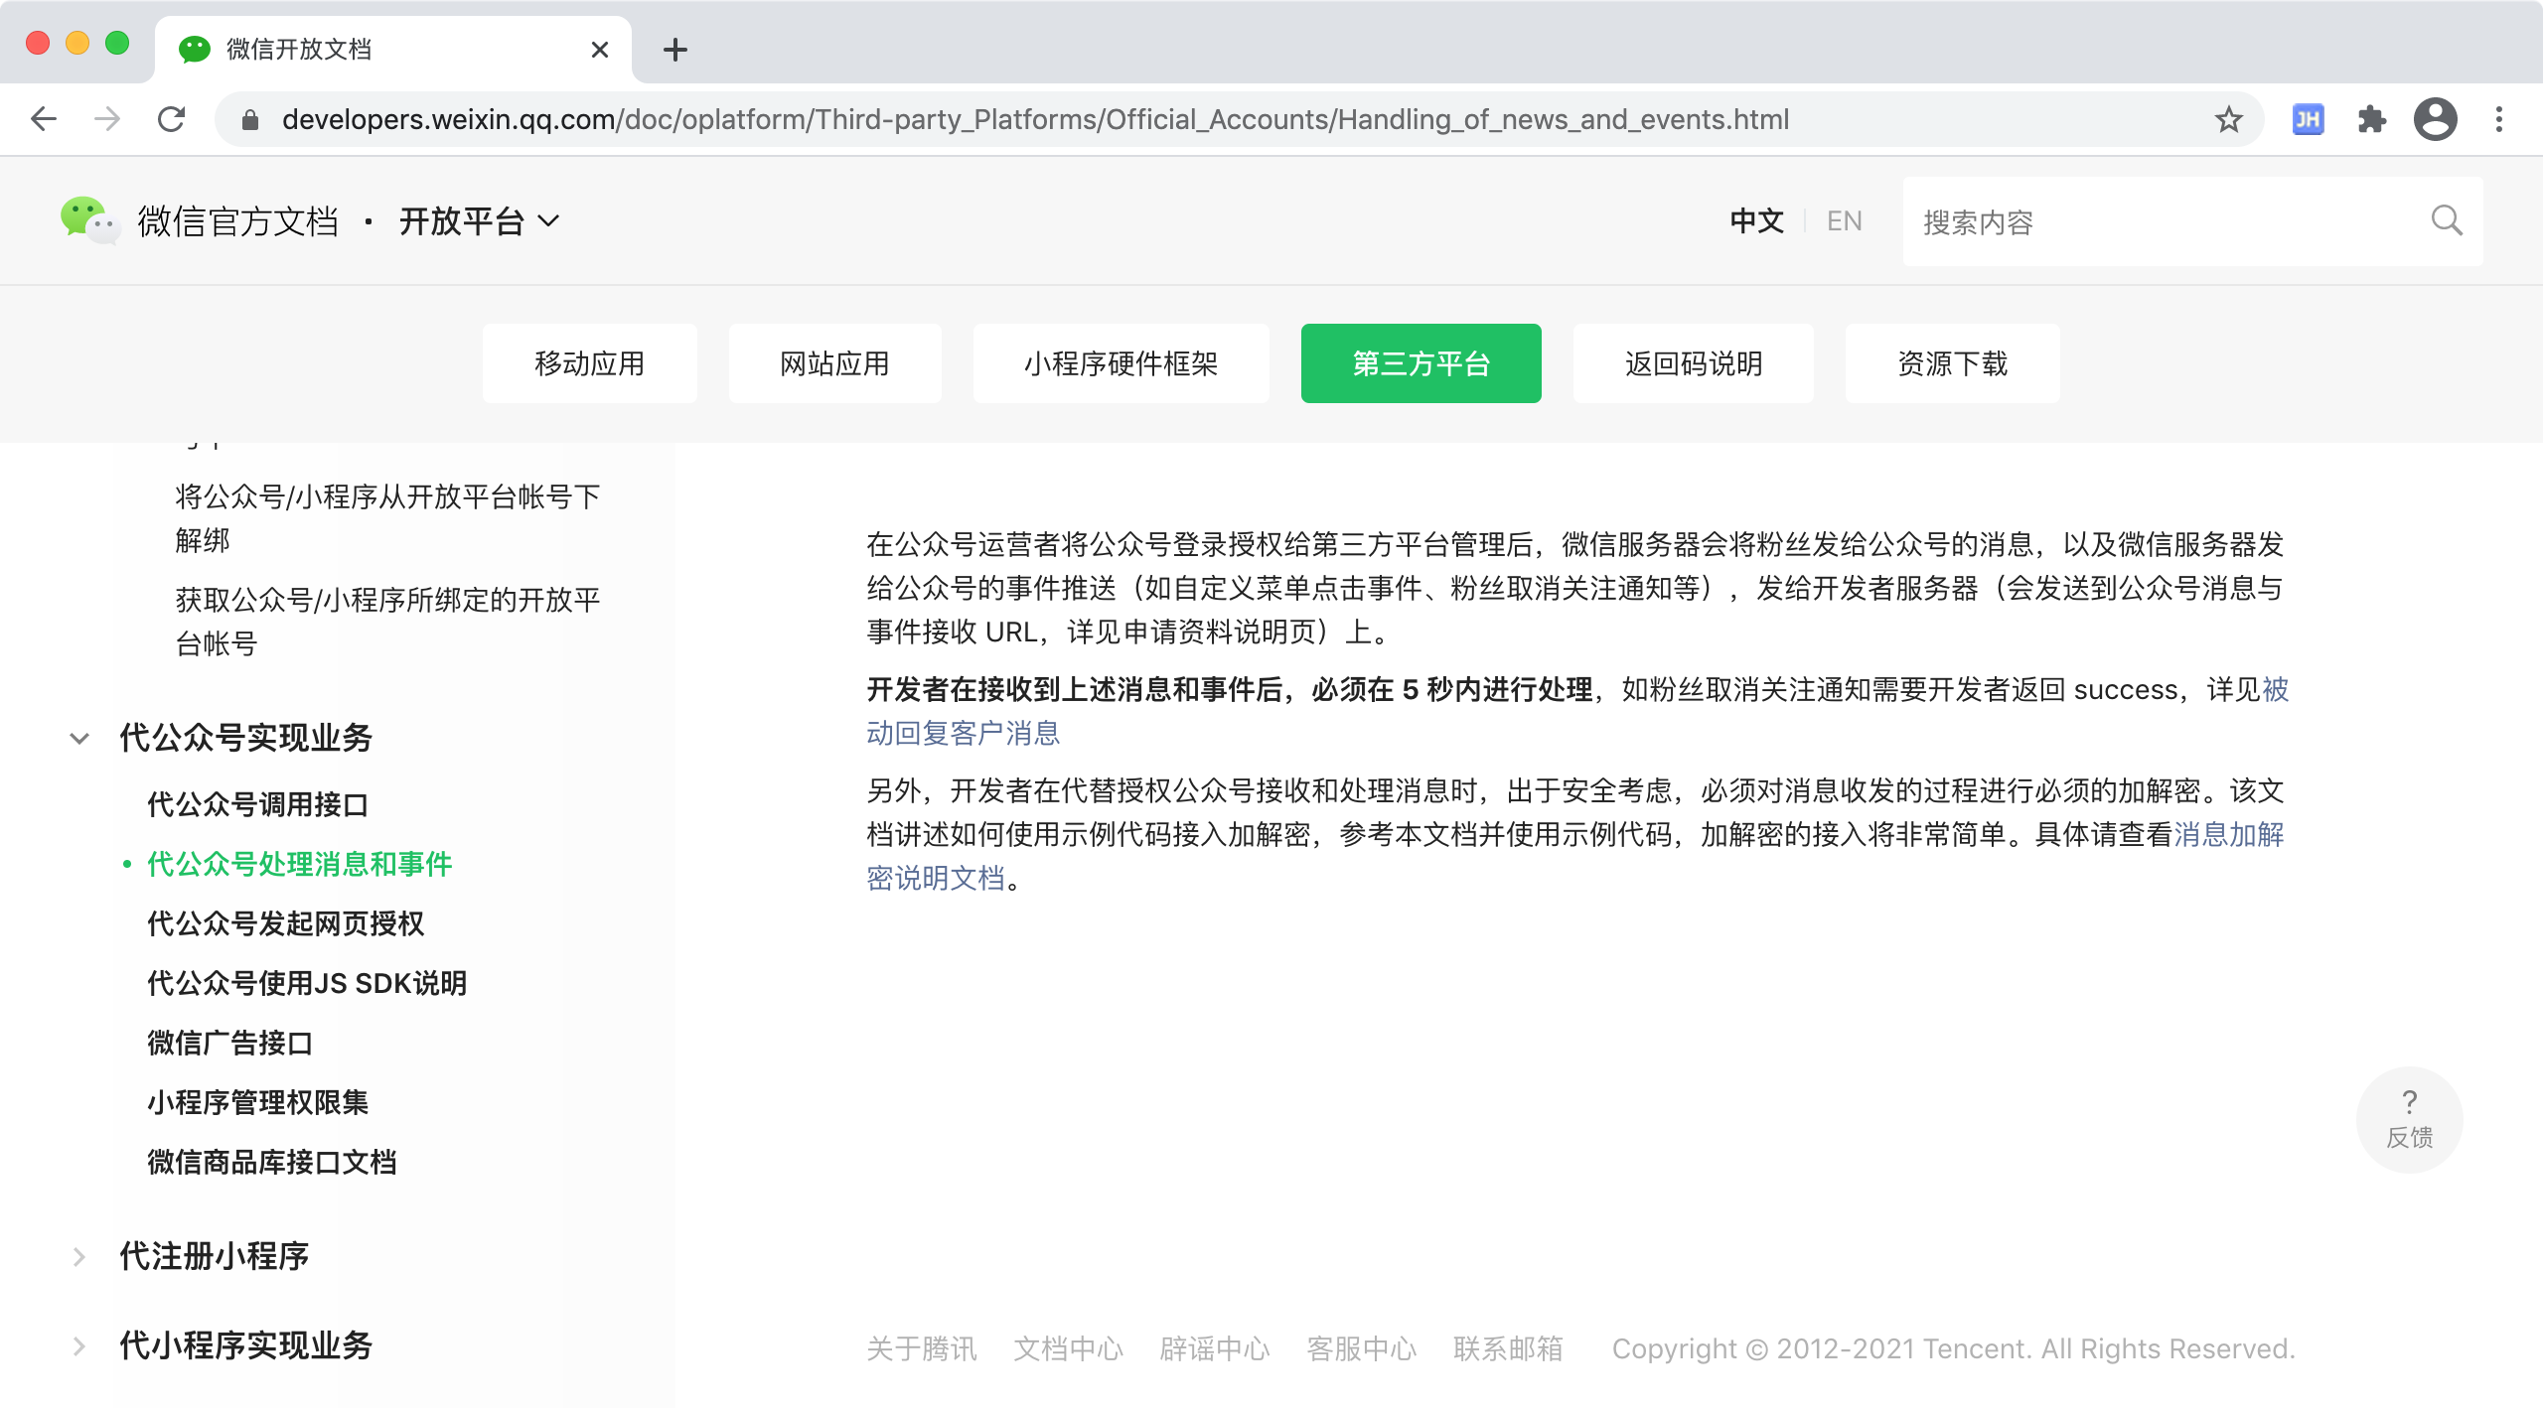Open the 开放平台 dropdown

point(479,220)
